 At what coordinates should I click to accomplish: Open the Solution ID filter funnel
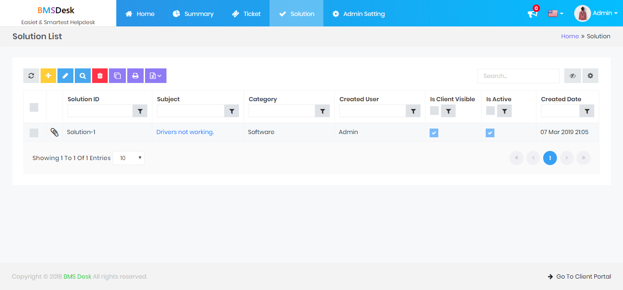click(140, 111)
